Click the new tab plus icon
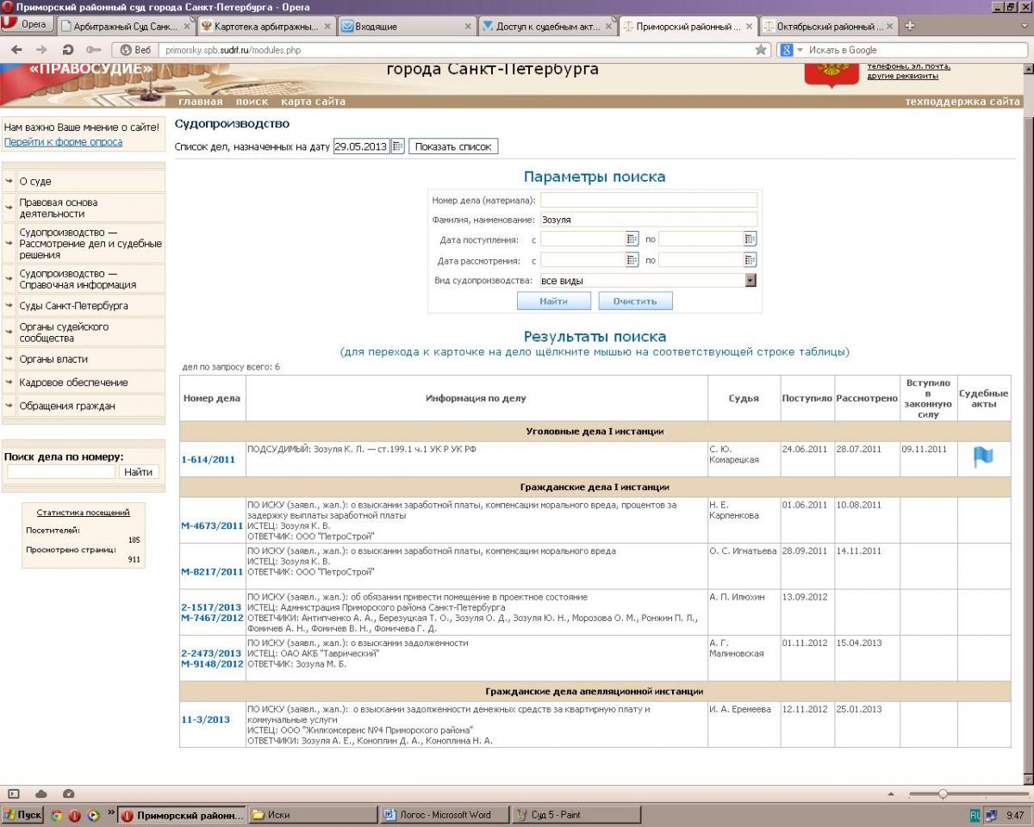Image resolution: width=1034 pixels, height=827 pixels. click(x=910, y=27)
